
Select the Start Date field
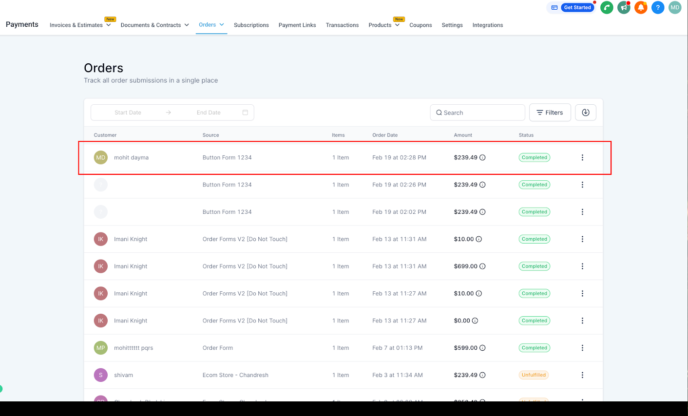coord(128,113)
